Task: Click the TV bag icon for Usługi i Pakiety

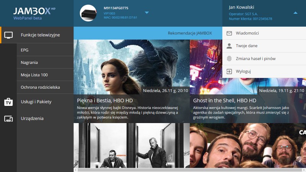Action: 8,102
